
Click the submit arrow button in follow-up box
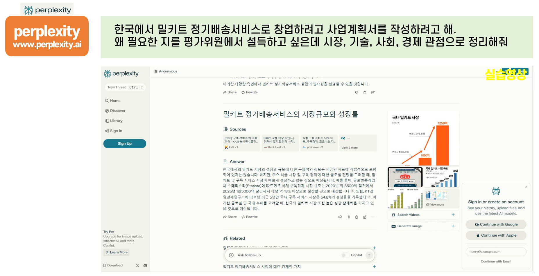(369, 255)
